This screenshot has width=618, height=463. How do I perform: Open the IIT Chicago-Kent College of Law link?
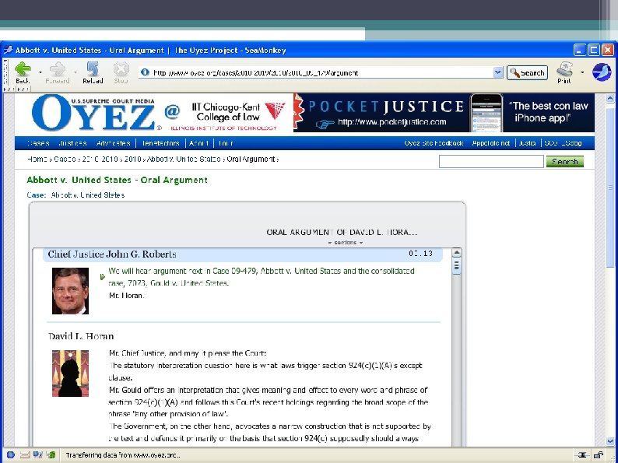tap(228, 117)
